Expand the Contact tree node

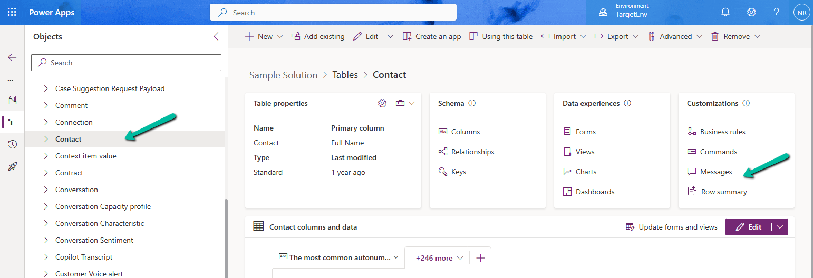46,139
